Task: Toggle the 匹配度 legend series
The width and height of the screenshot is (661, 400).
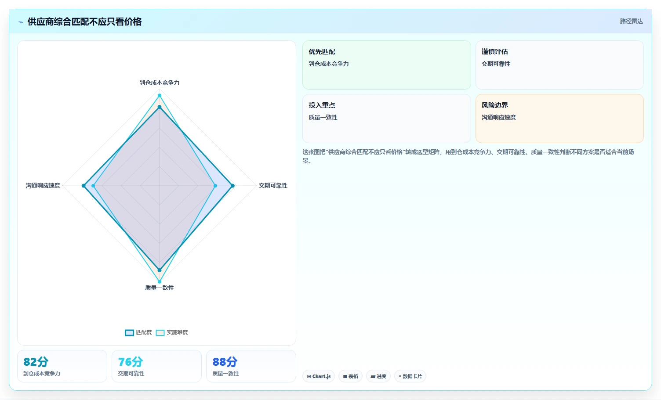Action: click(x=138, y=332)
